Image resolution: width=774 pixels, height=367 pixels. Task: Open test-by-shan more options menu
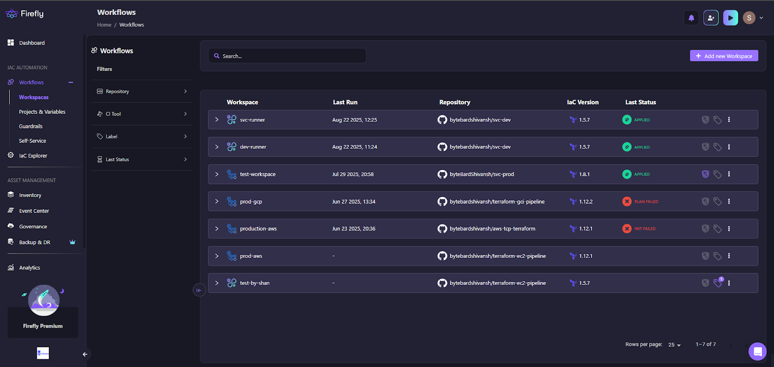[x=729, y=283]
